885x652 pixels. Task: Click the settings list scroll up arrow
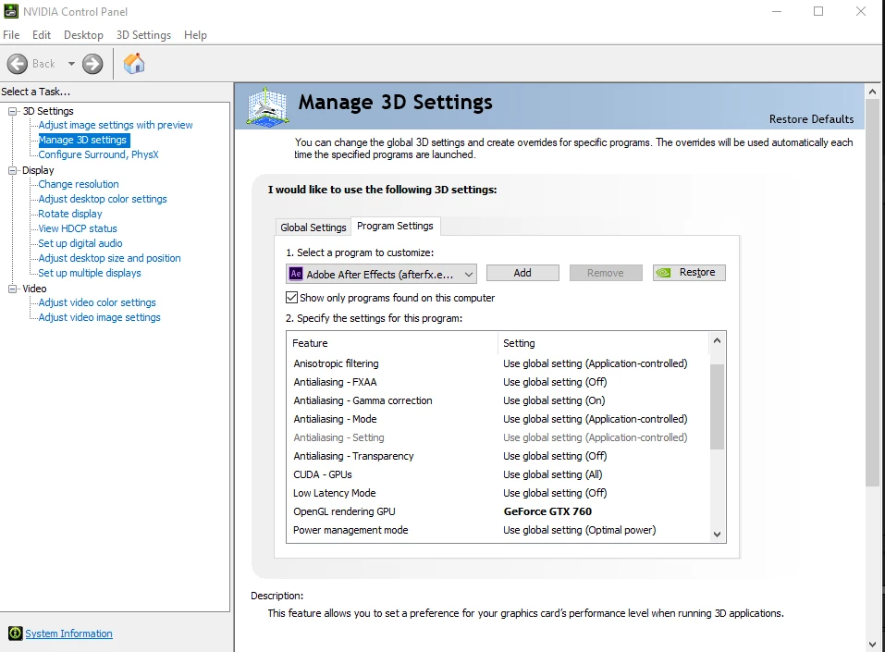pyautogui.click(x=717, y=340)
